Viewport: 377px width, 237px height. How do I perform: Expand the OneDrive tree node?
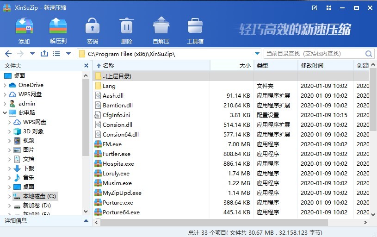[5, 85]
